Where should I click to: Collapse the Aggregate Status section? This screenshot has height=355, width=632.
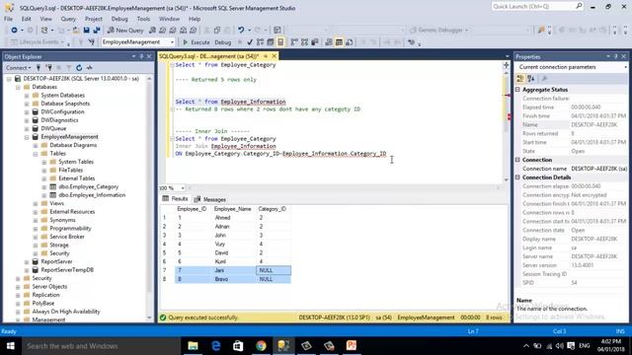[x=517, y=90]
